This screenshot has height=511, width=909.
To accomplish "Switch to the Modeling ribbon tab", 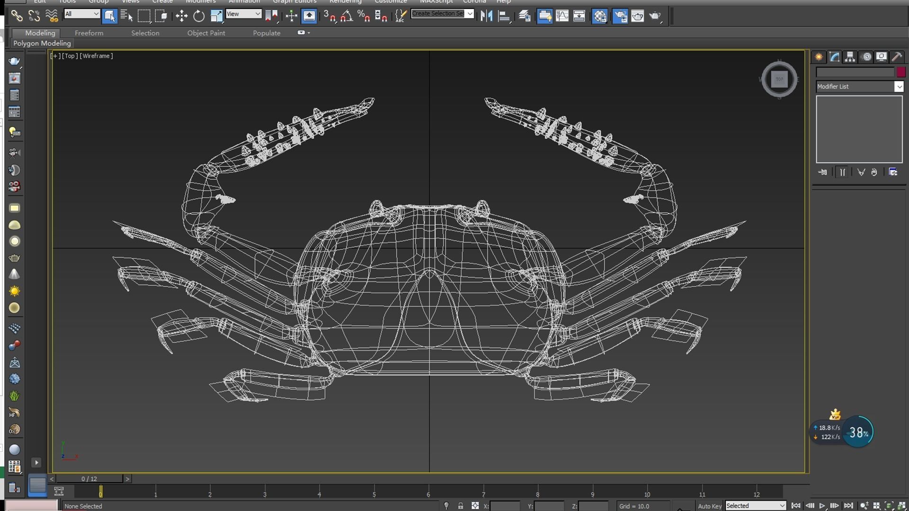I will coord(40,33).
